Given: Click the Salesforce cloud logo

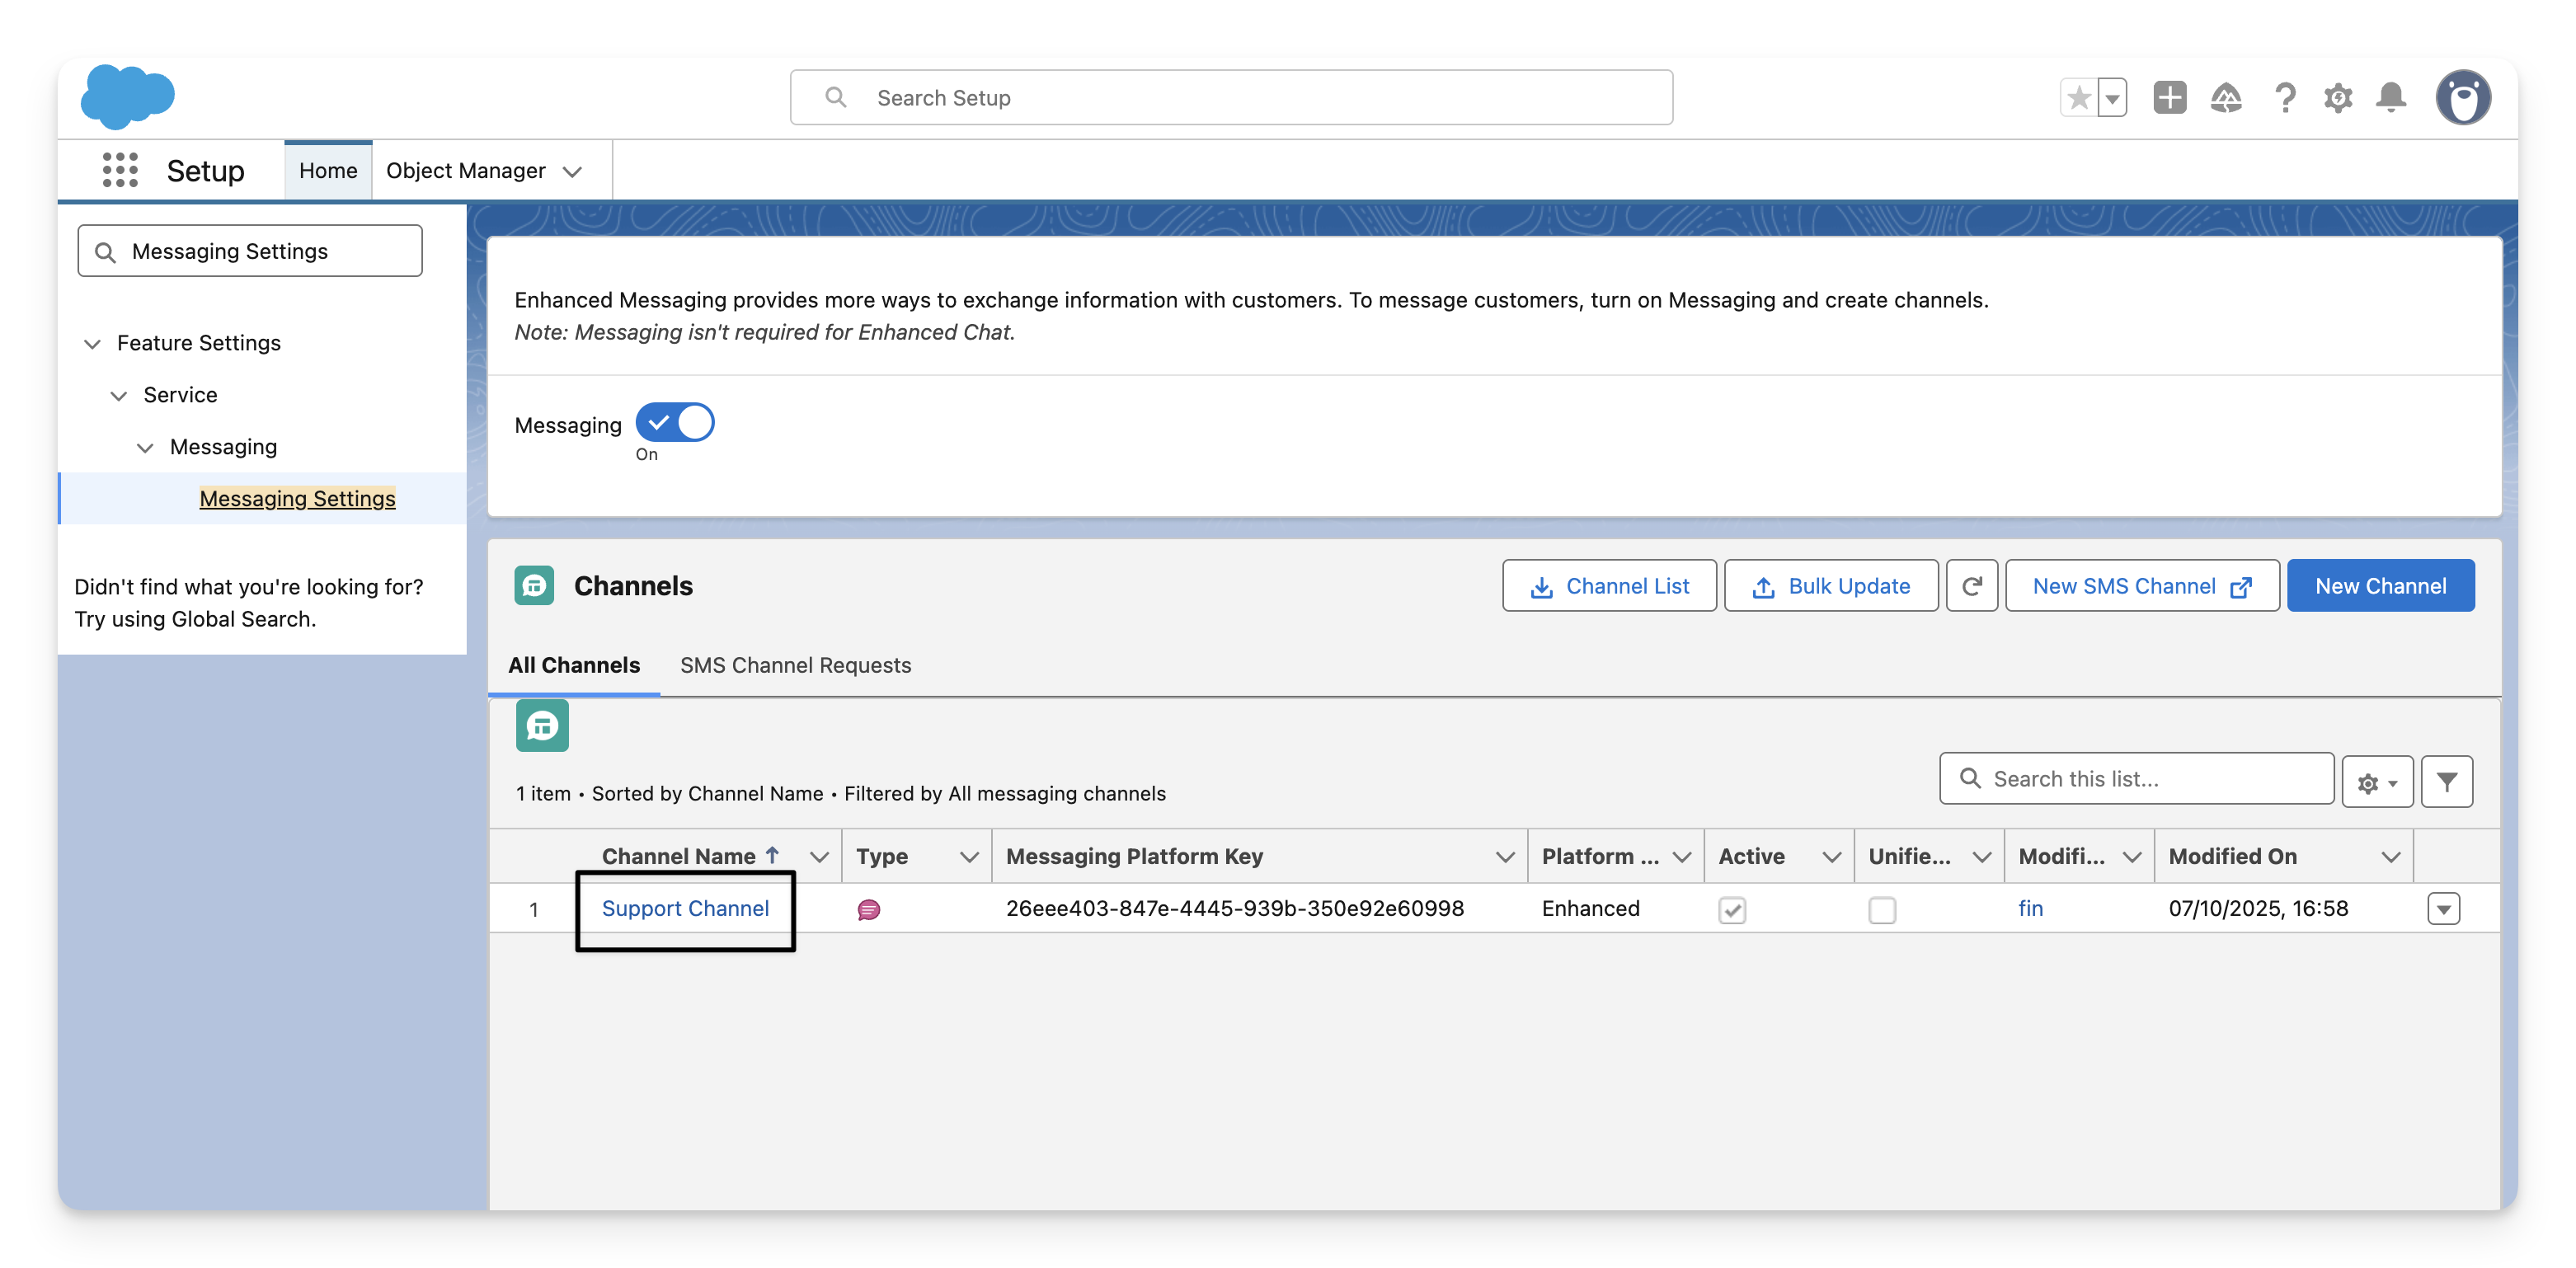Looking at the screenshot, I should 127,97.
